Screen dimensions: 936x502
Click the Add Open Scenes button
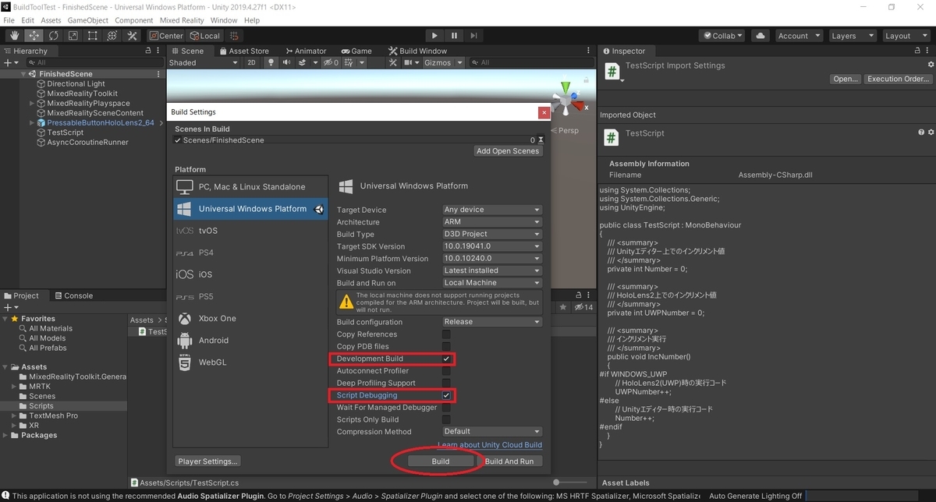508,151
